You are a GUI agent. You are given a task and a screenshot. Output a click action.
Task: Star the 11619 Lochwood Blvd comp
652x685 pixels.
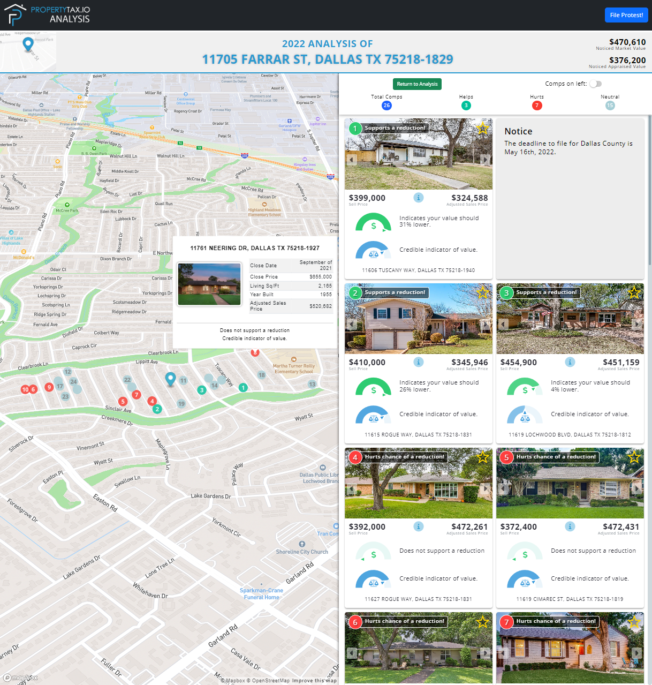point(634,292)
